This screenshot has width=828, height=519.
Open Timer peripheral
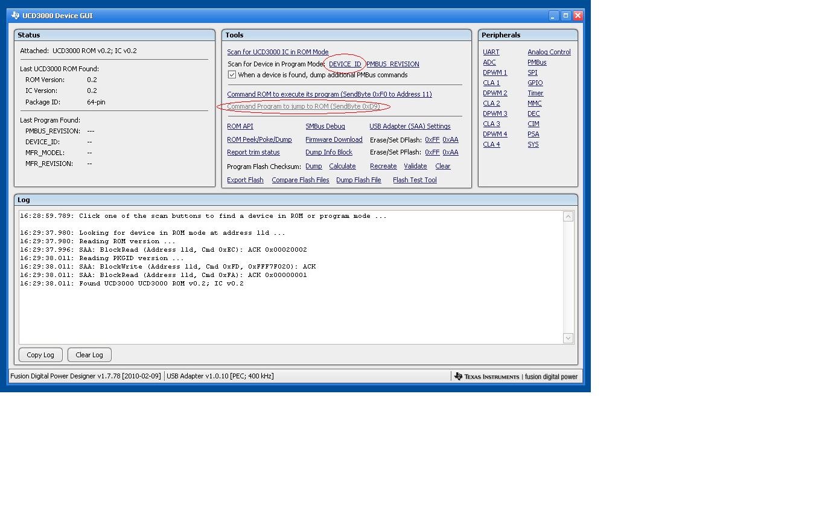click(x=535, y=93)
